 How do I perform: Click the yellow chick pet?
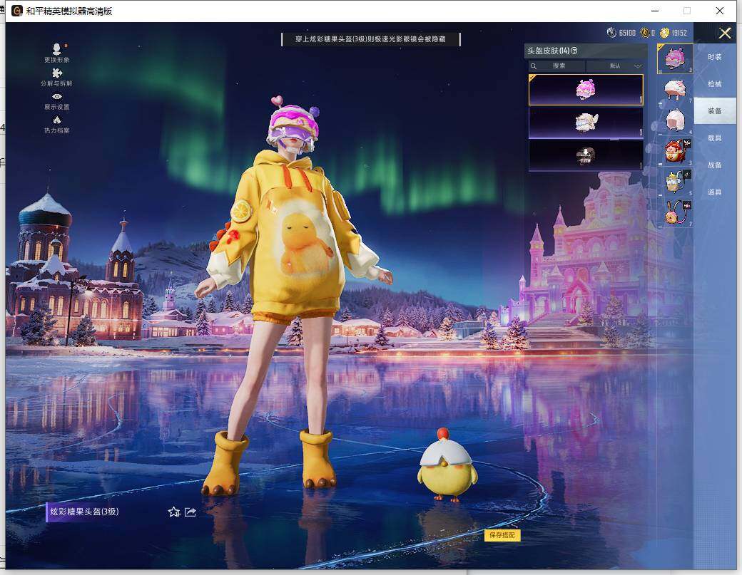[x=447, y=465]
